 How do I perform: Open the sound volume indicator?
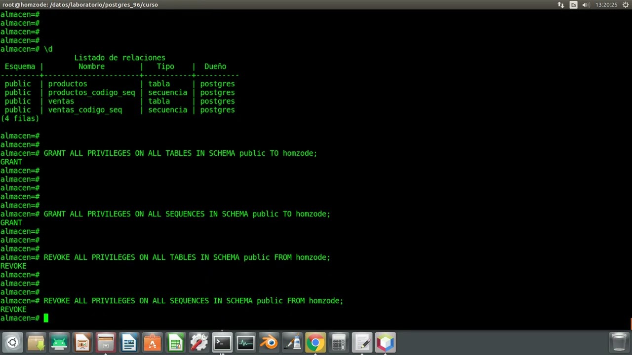586,4
